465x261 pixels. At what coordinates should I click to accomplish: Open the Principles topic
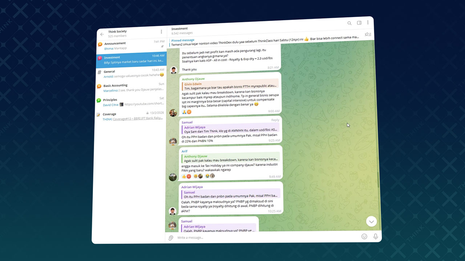tap(130, 102)
